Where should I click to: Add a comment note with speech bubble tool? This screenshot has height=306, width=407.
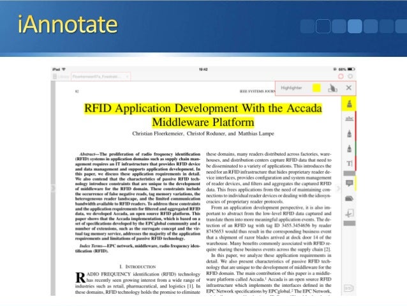350,183
